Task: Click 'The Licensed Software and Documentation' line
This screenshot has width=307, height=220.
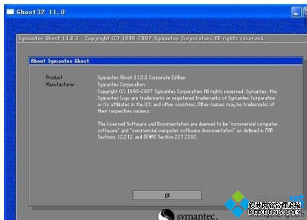Action: (x=188, y=124)
